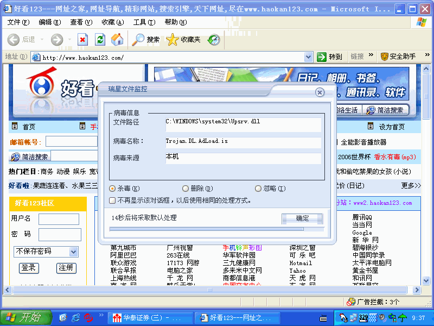Click the IE Forward arrow button
This screenshot has width=434, height=326.
(x=57, y=40)
